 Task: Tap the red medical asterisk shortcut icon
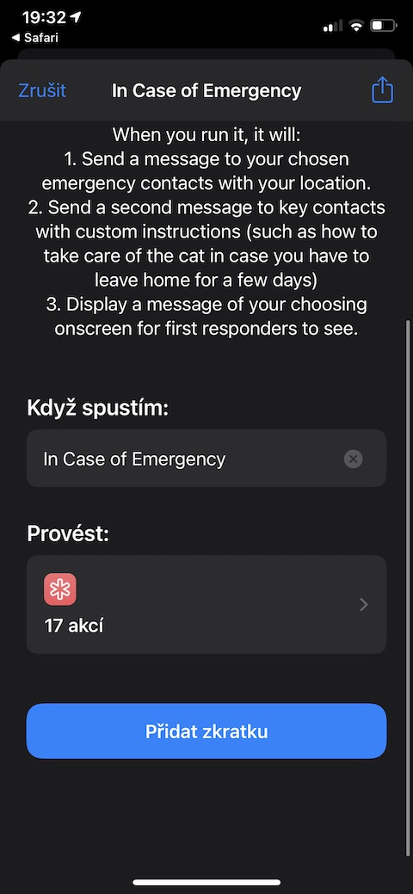click(60, 589)
